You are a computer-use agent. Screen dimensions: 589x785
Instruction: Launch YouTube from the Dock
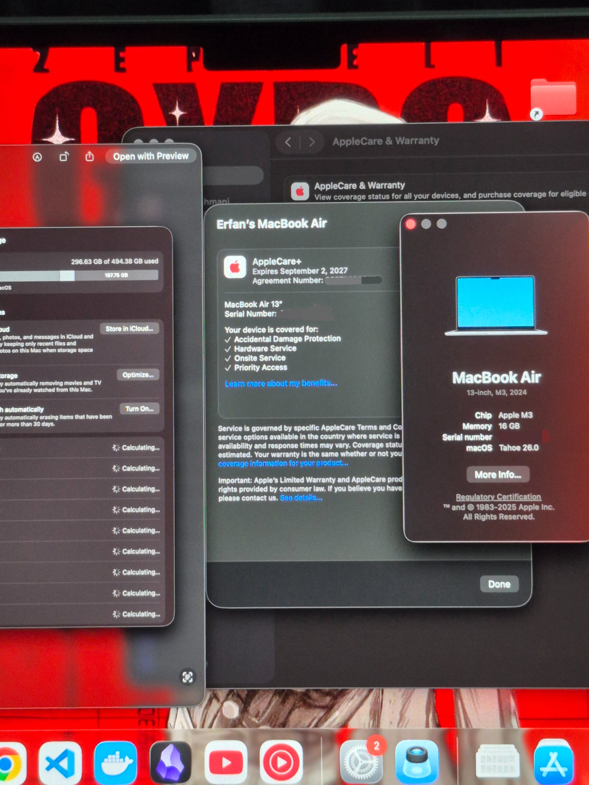pyautogui.click(x=226, y=763)
